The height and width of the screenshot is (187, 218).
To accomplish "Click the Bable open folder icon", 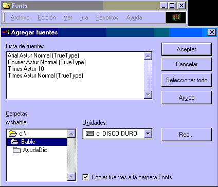I will coord(15,142).
